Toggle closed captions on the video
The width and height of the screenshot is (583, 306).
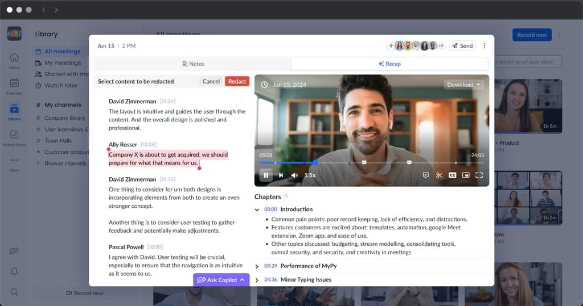[453, 175]
